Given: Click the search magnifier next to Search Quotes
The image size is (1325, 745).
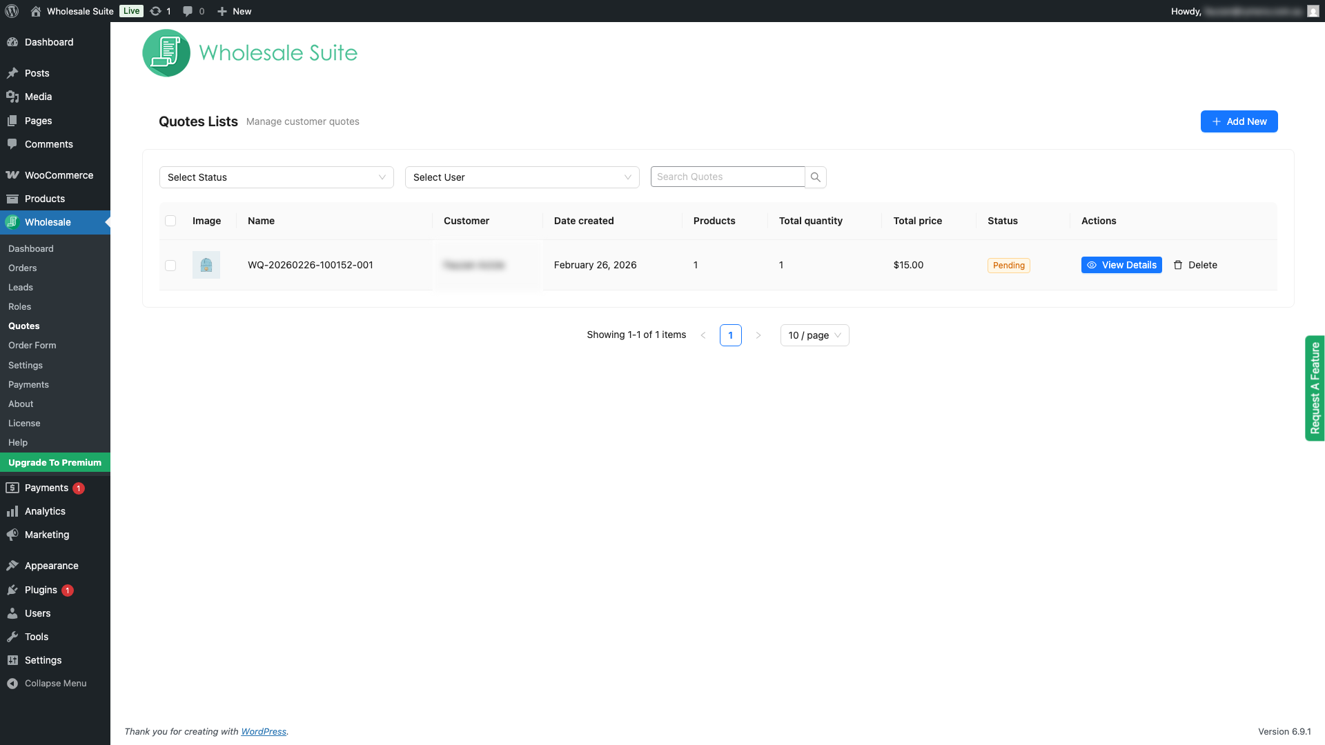Looking at the screenshot, I should [816, 177].
